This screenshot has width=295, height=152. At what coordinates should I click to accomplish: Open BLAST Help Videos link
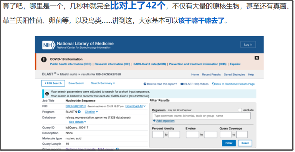click(x=196, y=84)
